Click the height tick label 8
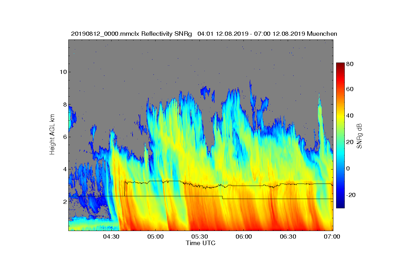 pyautogui.click(x=64, y=104)
